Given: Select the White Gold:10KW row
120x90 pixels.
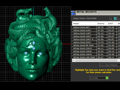Looking at the screenshot, I should 96,51.
